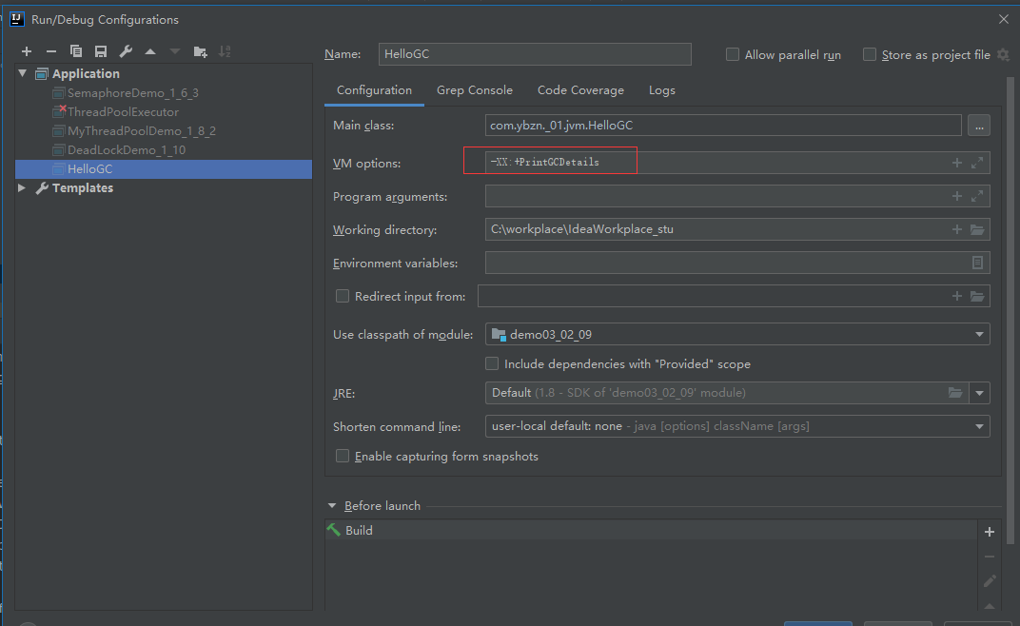1020x626 pixels.
Task: Open settings gear next to Store as project file
Action: [x=1003, y=54]
